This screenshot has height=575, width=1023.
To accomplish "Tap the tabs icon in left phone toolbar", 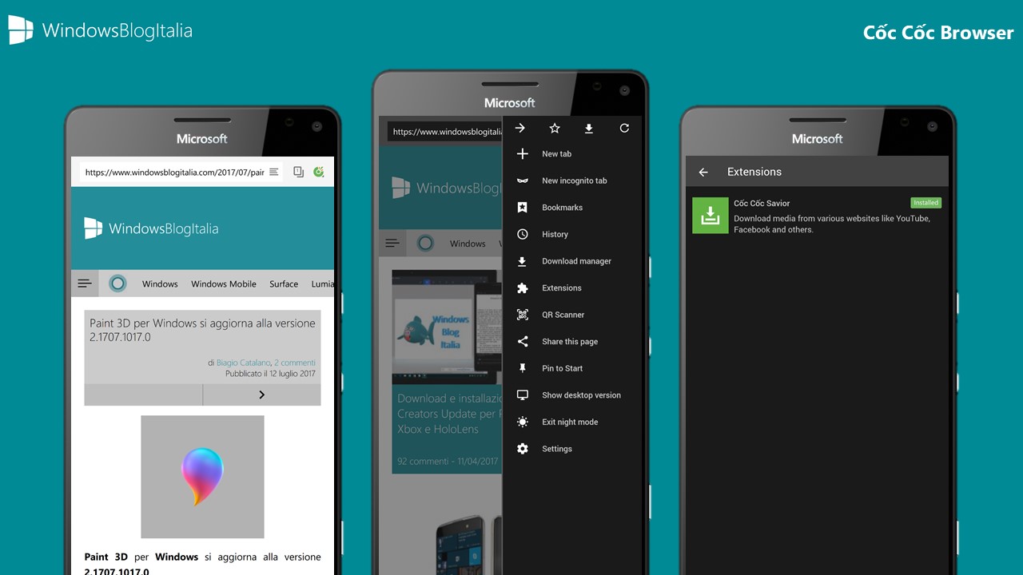I will point(298,172).
